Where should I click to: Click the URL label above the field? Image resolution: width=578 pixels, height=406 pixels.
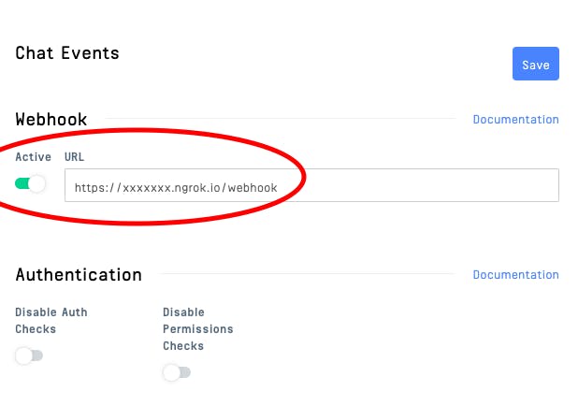(75, 156)
